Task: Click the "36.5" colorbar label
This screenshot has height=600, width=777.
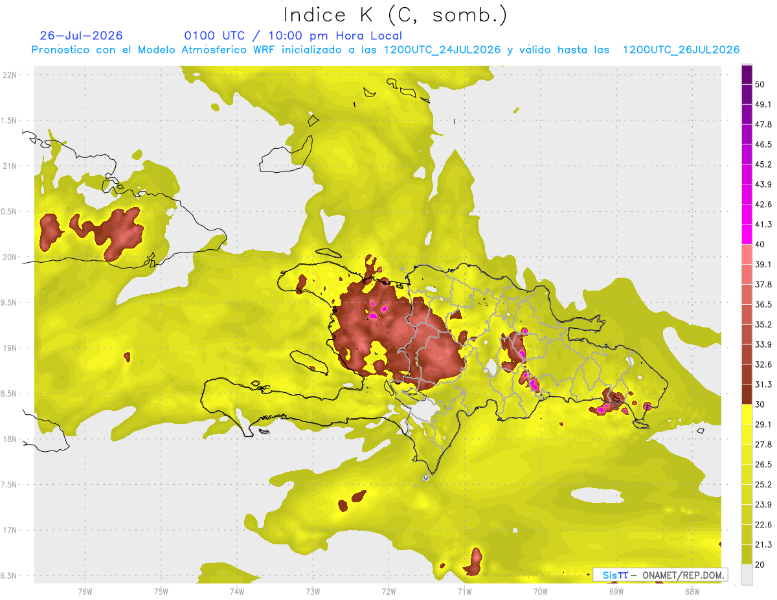Action: click(763, 304)
